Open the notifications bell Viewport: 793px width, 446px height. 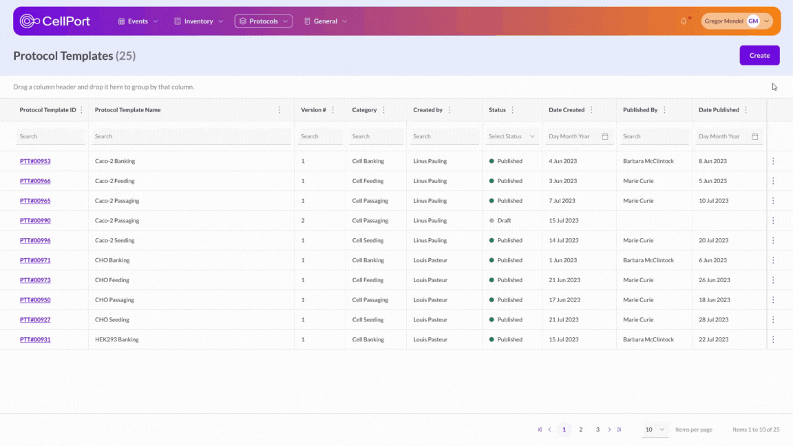click(682, 21)
